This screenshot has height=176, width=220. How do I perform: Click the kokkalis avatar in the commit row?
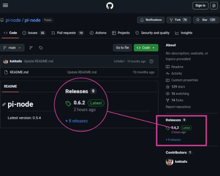[6, 61]
